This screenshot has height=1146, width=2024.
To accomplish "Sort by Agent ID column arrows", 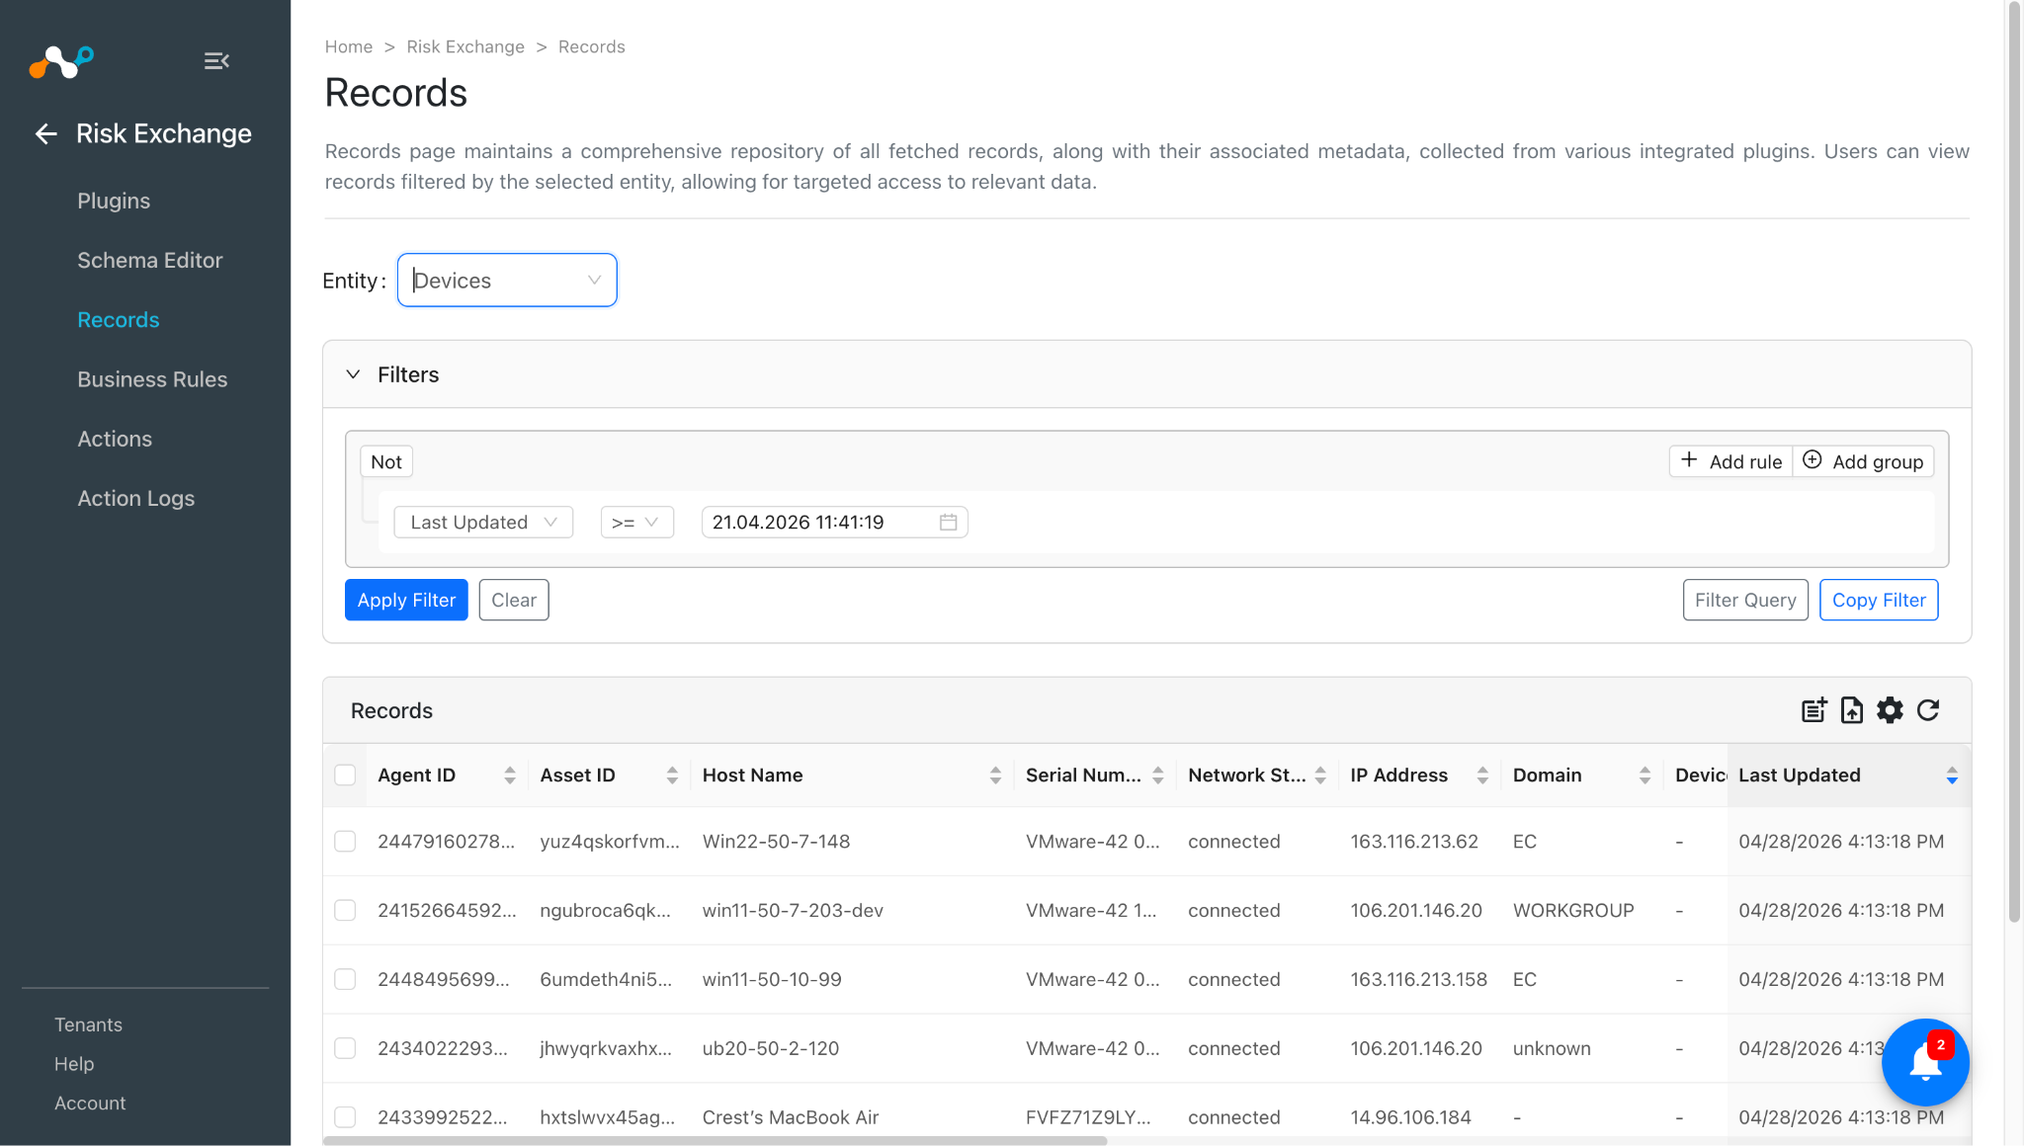I will point(509,776).
